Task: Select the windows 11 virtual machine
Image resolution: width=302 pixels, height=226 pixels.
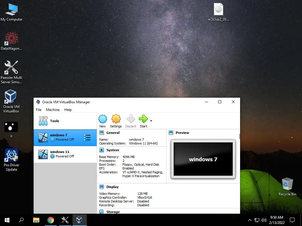Action: [65, 154]
